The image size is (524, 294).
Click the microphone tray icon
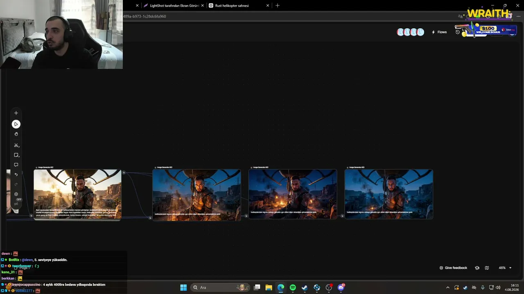pos(483,287)
